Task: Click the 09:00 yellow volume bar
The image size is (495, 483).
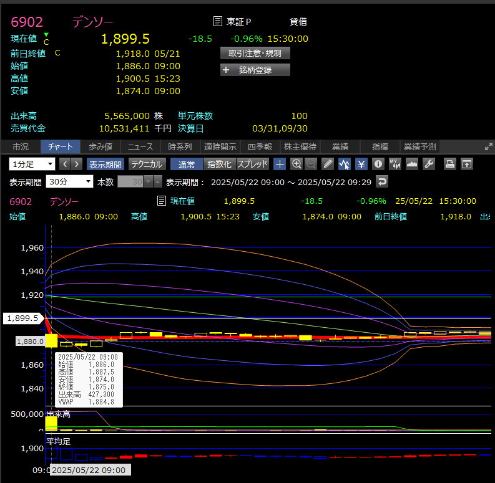Action: [51, 423]
